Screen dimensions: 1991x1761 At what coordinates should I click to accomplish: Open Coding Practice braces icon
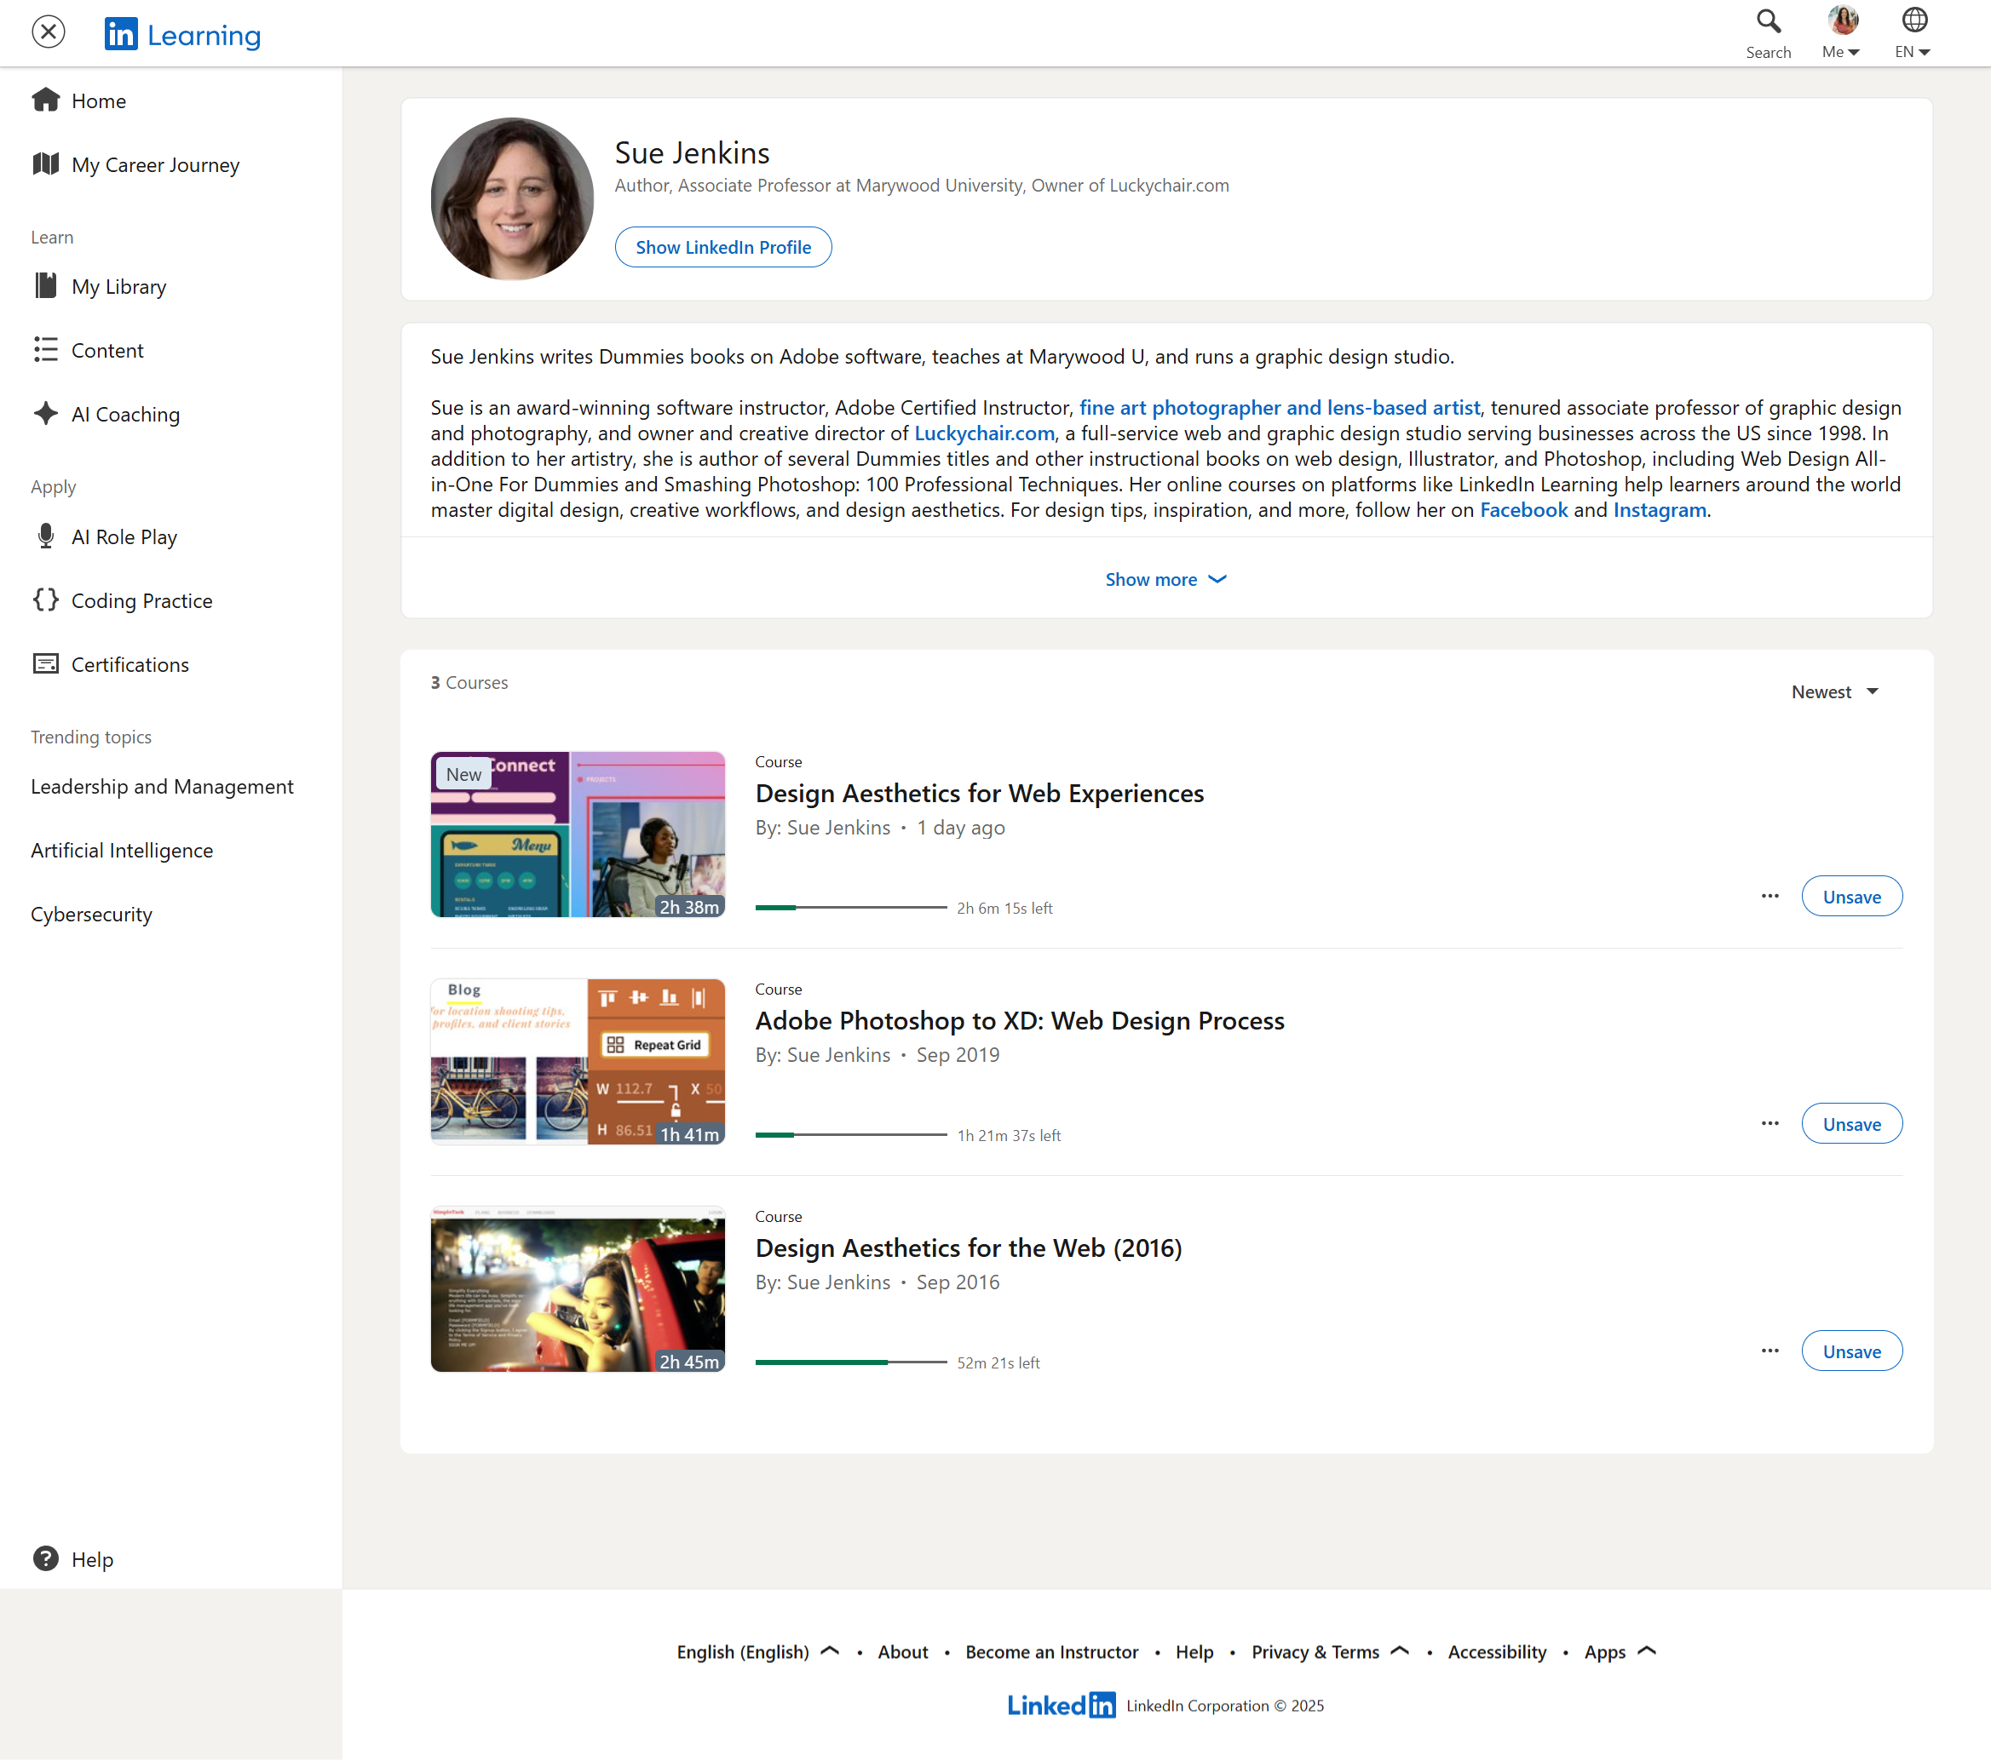pyautogui.click(x=46, y=599)
